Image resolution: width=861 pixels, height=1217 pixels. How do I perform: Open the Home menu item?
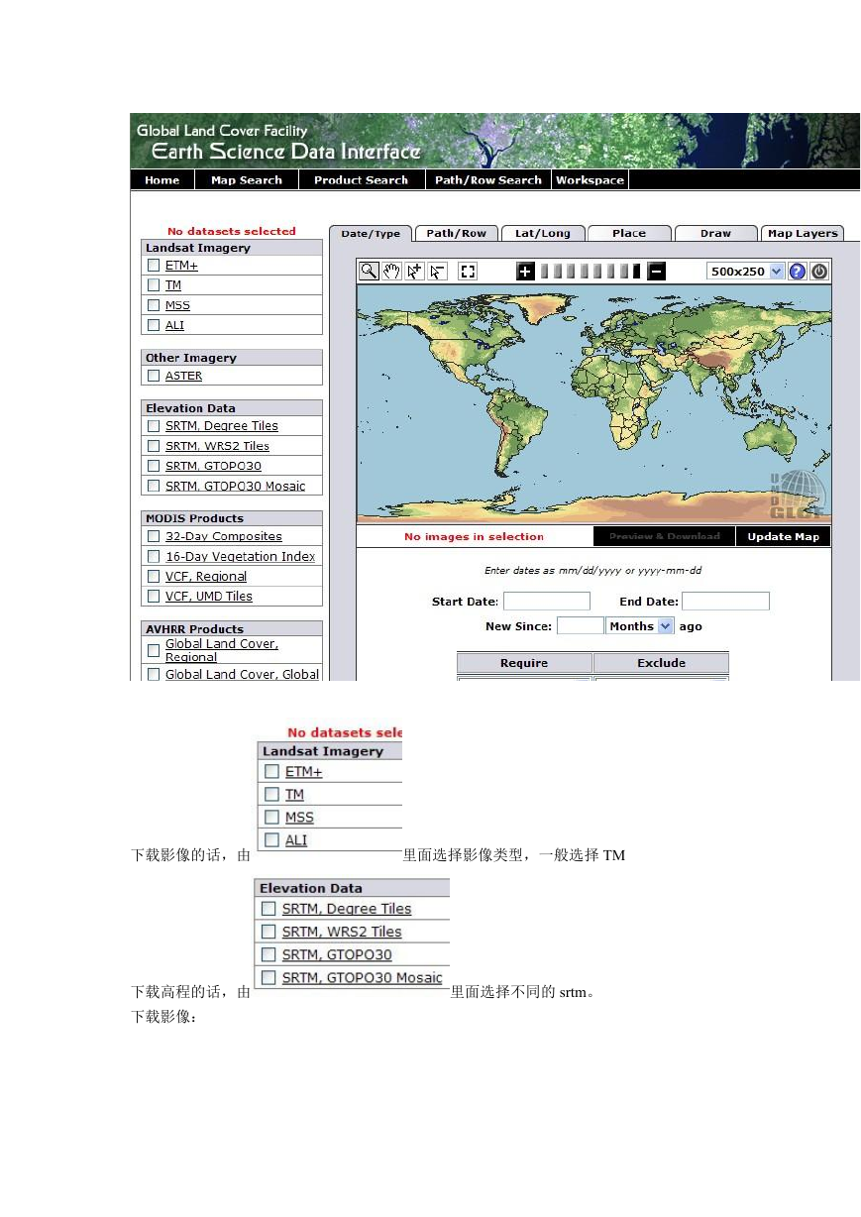tap(162, 180)
